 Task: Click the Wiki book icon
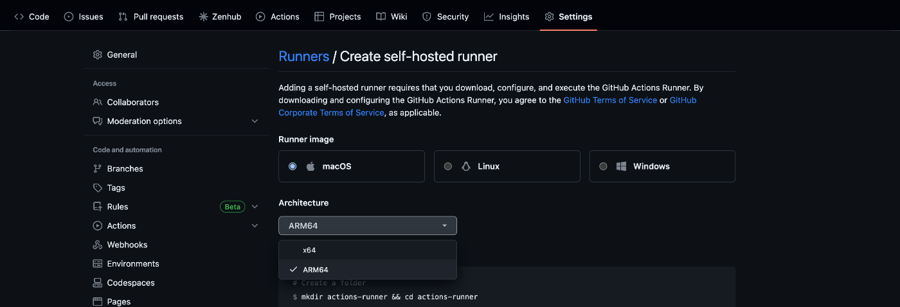coord(381,17)
